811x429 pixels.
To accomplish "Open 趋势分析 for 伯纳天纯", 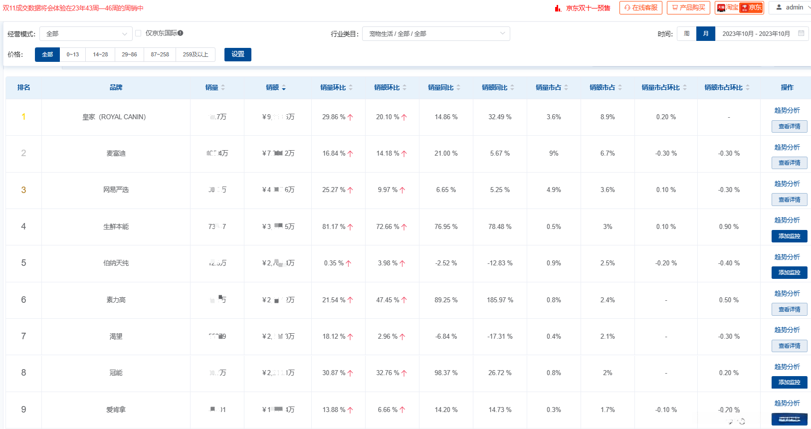I will click(787, 257).
